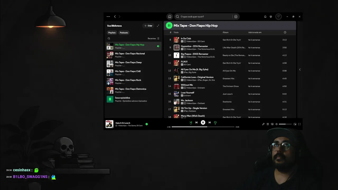
Task: Skip to the next track
Action: click(x=210, y=122)
